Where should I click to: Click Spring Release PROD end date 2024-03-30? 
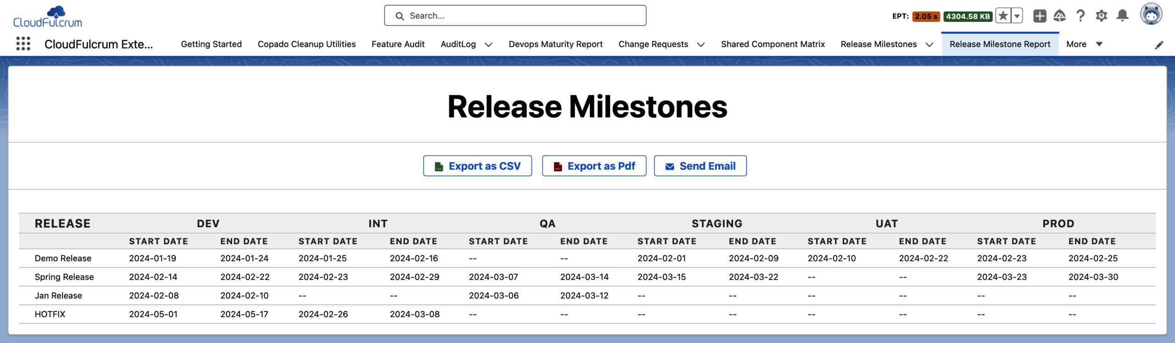coord(1093,277)
